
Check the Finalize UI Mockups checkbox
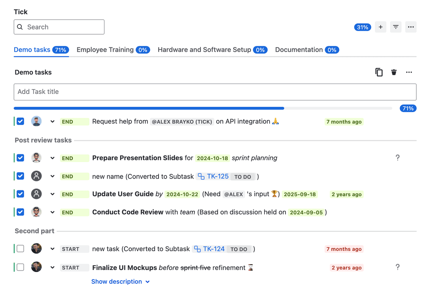coord(21,267)
